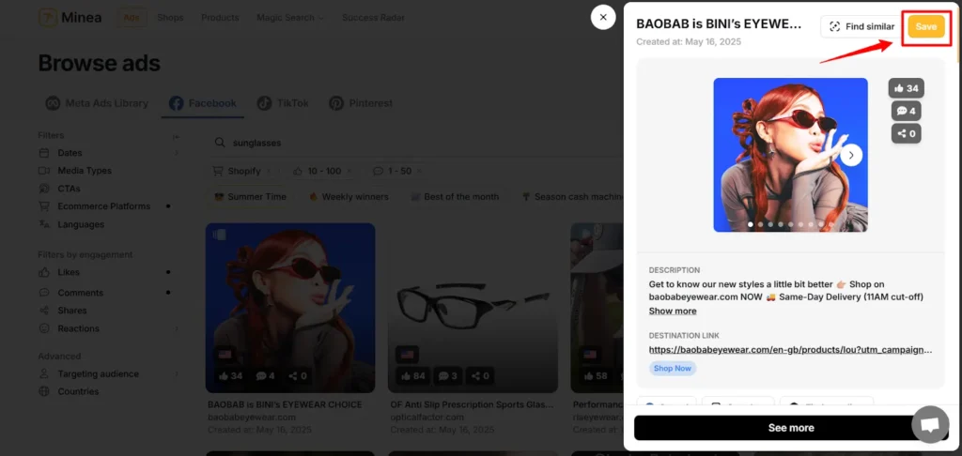
Task: Click the likes count 84 badge
Action: pyautogui.click(x=414, y=375)
